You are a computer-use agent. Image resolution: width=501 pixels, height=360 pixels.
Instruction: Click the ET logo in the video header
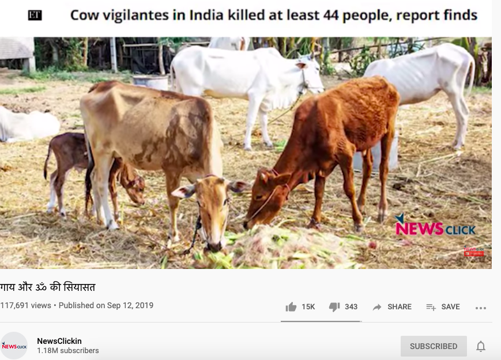[35, 15]
